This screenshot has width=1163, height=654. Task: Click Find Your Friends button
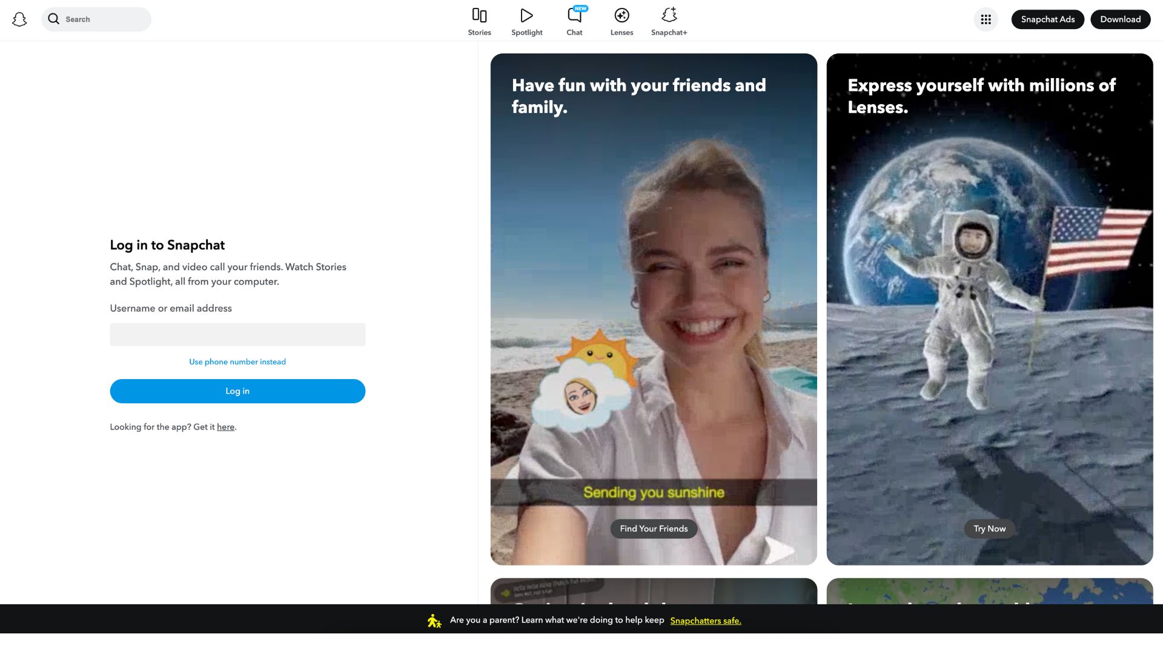pyautogui.click(x=654, y=529)
